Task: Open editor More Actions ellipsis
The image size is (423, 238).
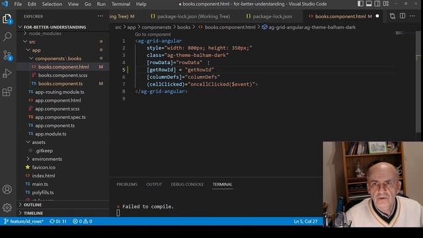Action: point(412,16)
